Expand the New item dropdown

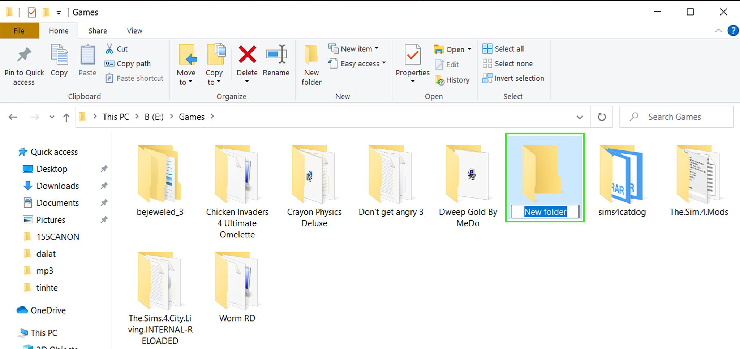point(377,48)
